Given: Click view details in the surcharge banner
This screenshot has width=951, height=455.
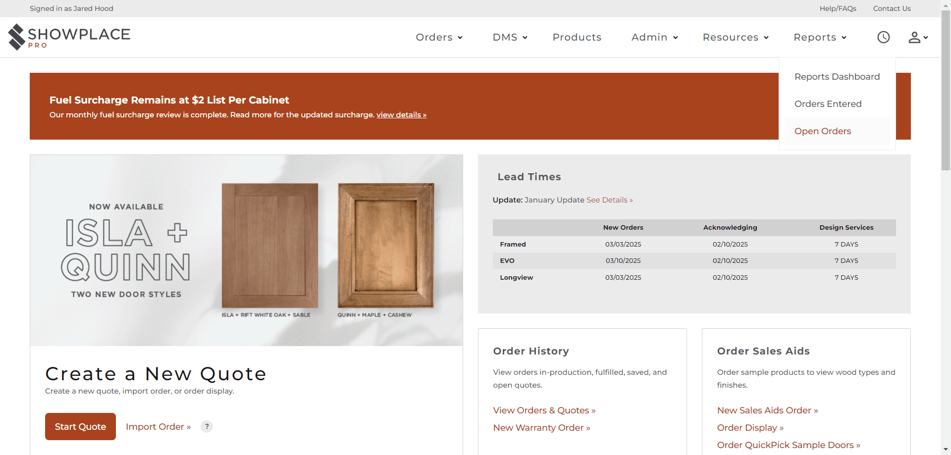Looking at the screenshot, I should 401,115.
